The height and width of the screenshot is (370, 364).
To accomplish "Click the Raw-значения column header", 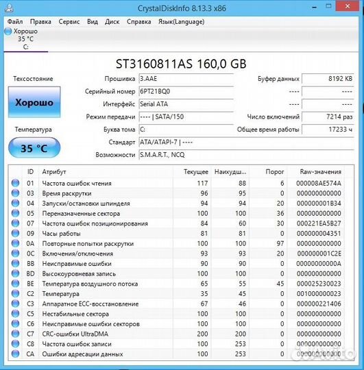I will (315, 171).
